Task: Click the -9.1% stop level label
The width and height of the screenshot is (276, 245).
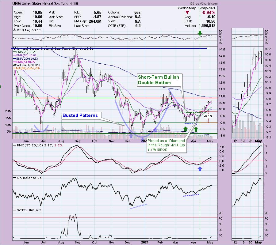Action: [x=208, y=116]
